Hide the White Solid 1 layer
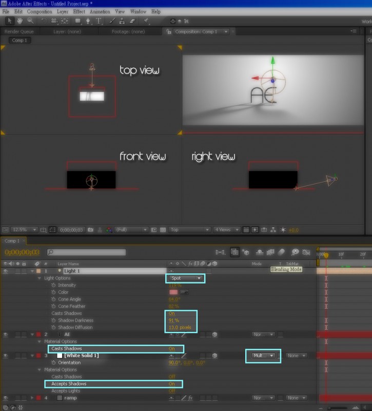Image resolution: width=372 pixels, height=411 pixels. [x=5, y=356]
